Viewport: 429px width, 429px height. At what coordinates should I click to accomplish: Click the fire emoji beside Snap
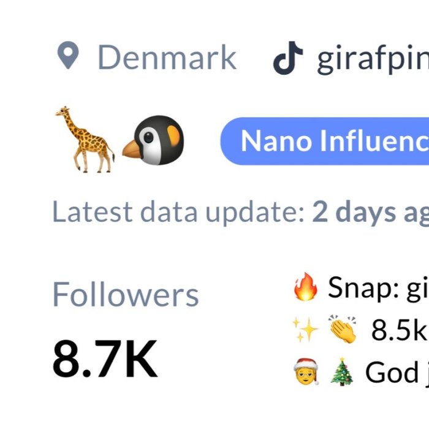pos(305,288)
